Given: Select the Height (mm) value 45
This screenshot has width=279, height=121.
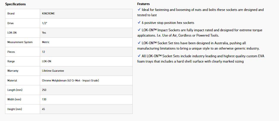Looking at the screenshot, I should [x=44, y=109].
